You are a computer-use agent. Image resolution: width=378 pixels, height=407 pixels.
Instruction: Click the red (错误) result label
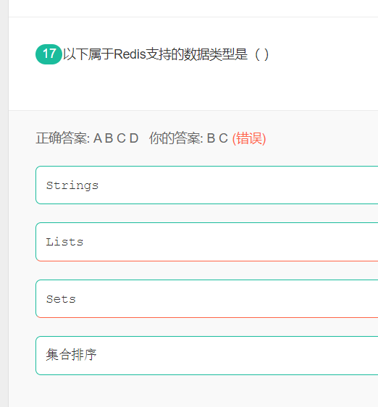tap(249, 138)
